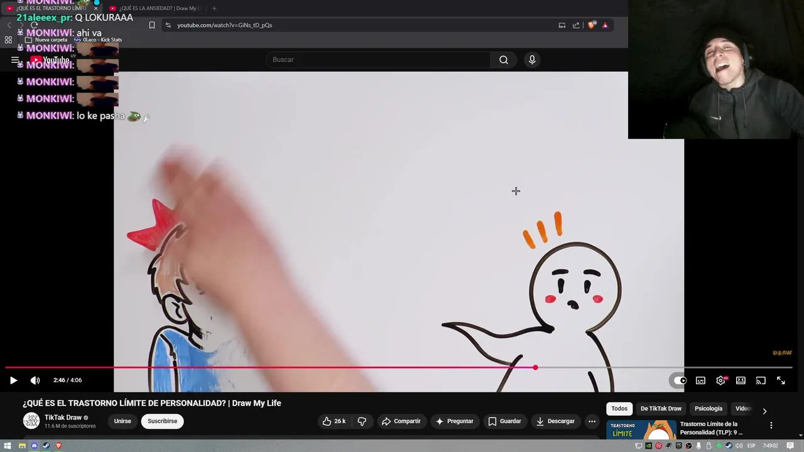Share the page via address bar share icon
The image size is (804, 452).
(x=576, y=25)
